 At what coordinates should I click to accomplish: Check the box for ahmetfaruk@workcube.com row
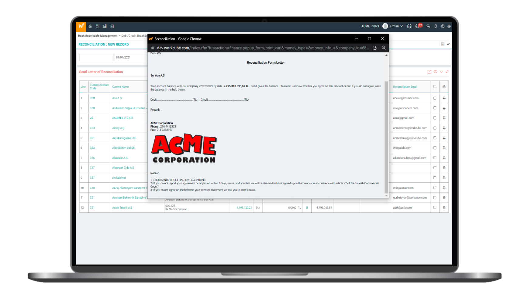pos(435,138)
